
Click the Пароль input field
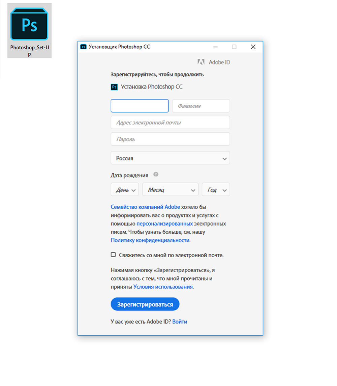pyautogui.click(x=170, y=139)
